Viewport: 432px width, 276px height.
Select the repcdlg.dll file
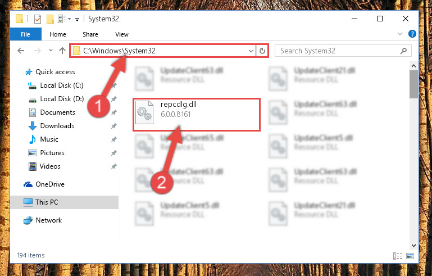coord(197,115)
